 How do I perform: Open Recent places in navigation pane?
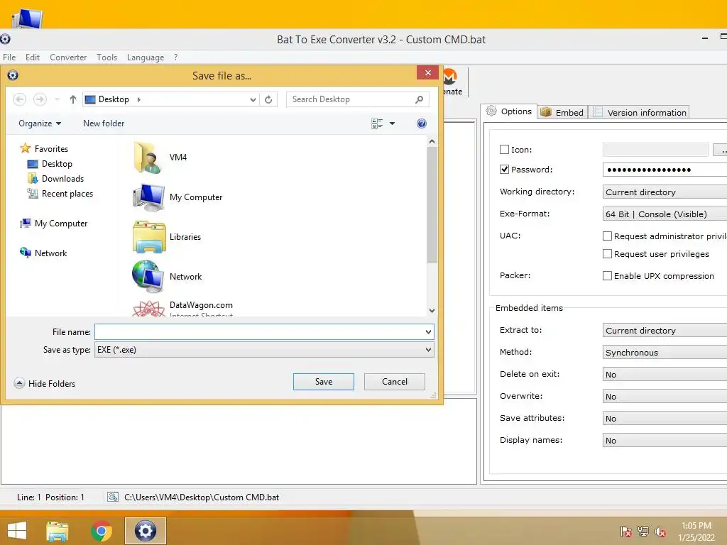pyautogui.click(x=60, y=194)
